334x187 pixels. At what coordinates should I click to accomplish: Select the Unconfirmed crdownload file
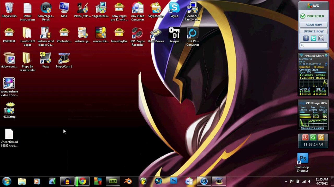[9, 138]
